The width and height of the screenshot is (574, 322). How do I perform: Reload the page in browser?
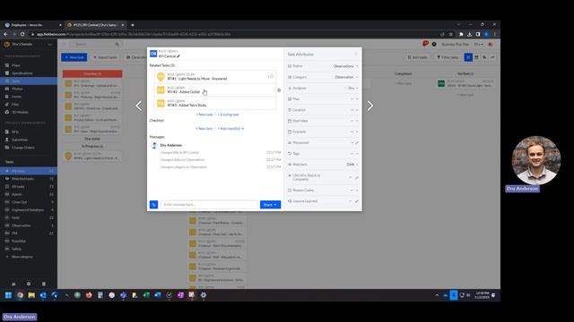[22, 34]
